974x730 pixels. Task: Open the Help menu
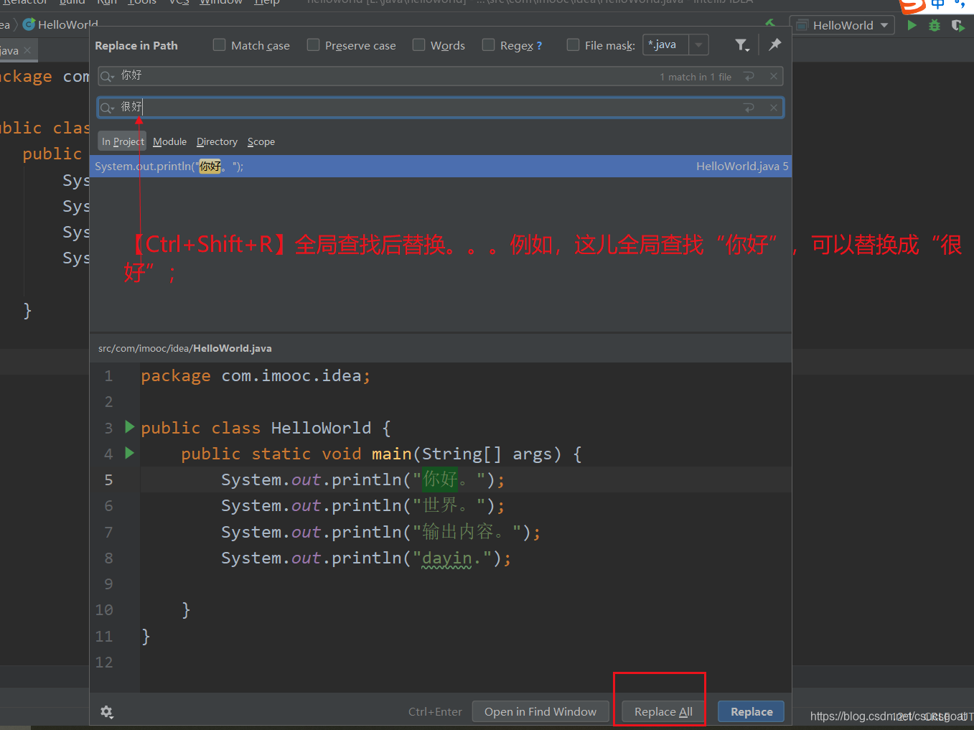coord(267,2)
